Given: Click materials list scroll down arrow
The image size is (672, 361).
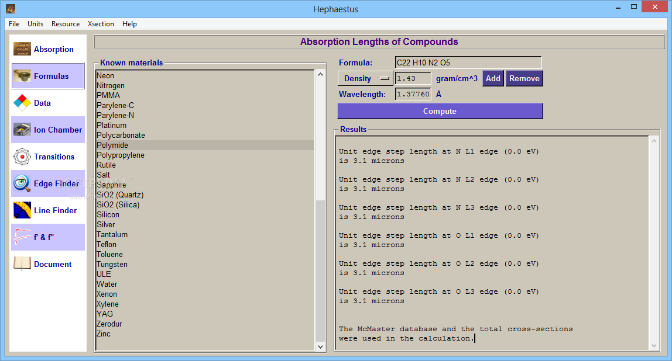Looking at the screenshot, I should (x=320, y=347).
